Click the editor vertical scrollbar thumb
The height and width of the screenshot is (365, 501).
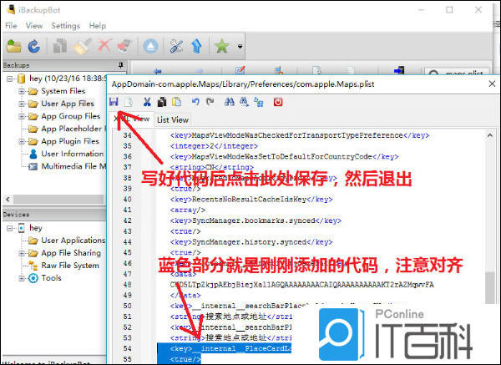(x=490, y=287)
